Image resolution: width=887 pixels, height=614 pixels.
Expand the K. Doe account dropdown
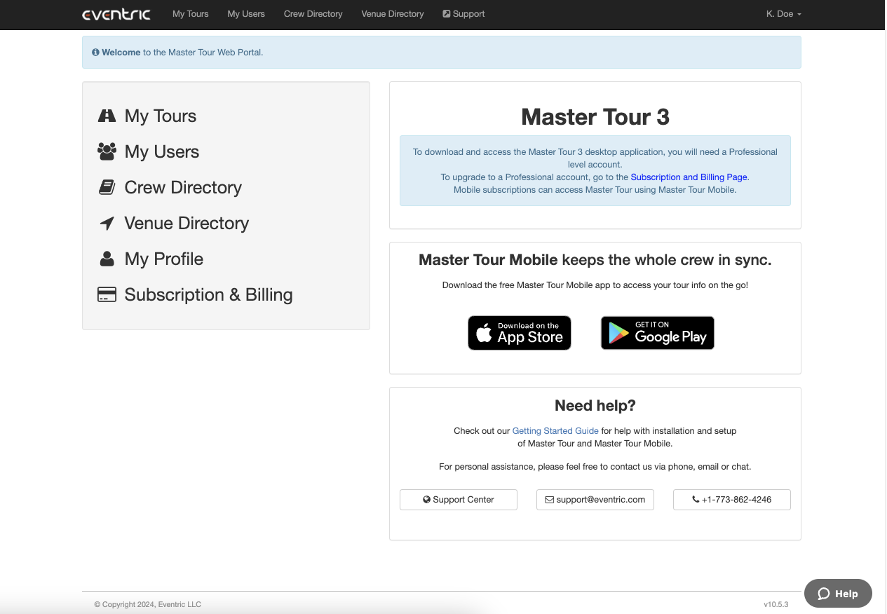(x=784, y=14)
